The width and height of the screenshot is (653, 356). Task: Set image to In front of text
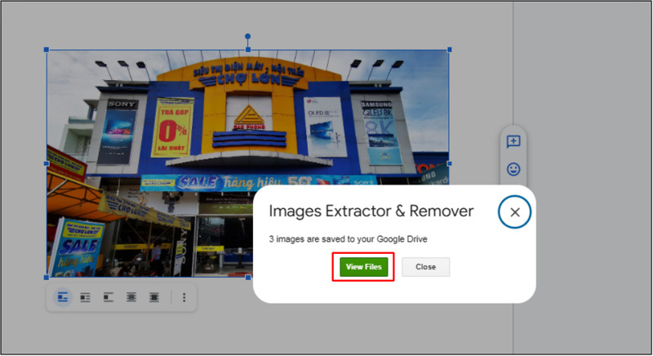coord(154,298)
